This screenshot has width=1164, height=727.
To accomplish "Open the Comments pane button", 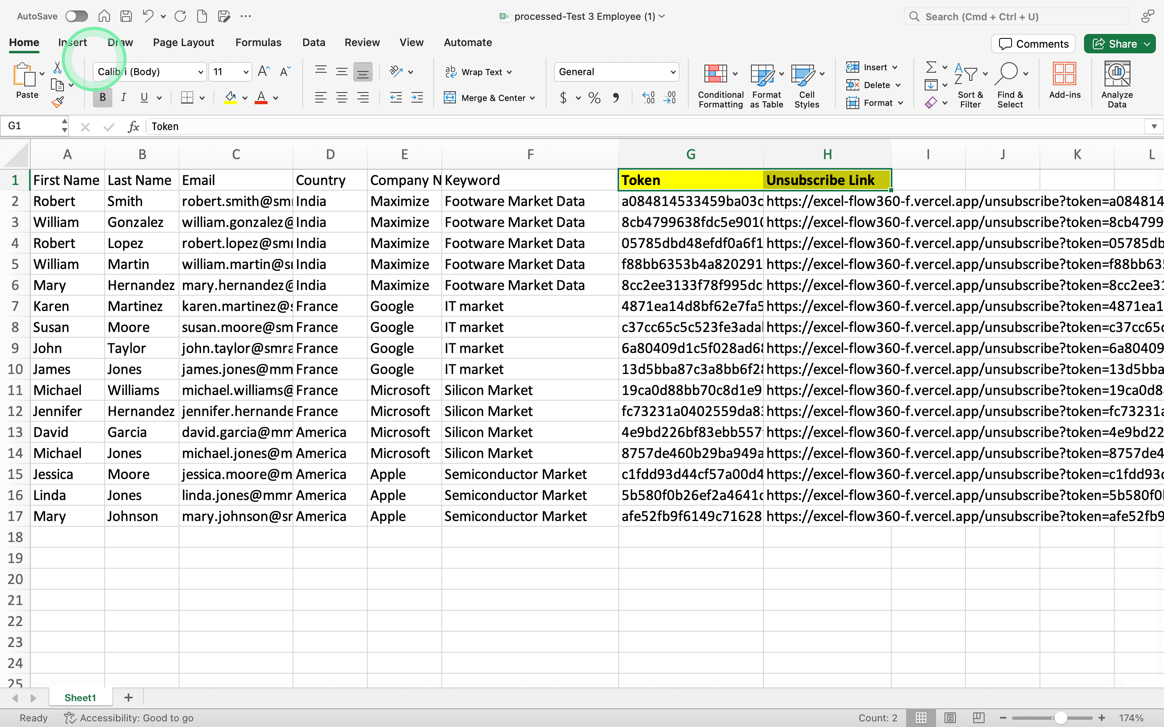I will click(x=1033, y=44).
